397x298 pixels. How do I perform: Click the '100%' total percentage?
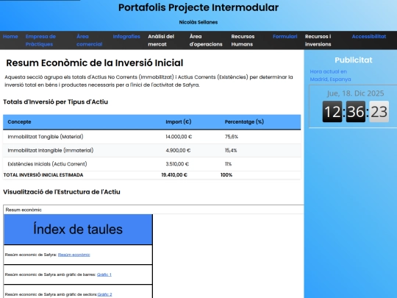click(226, 175)
